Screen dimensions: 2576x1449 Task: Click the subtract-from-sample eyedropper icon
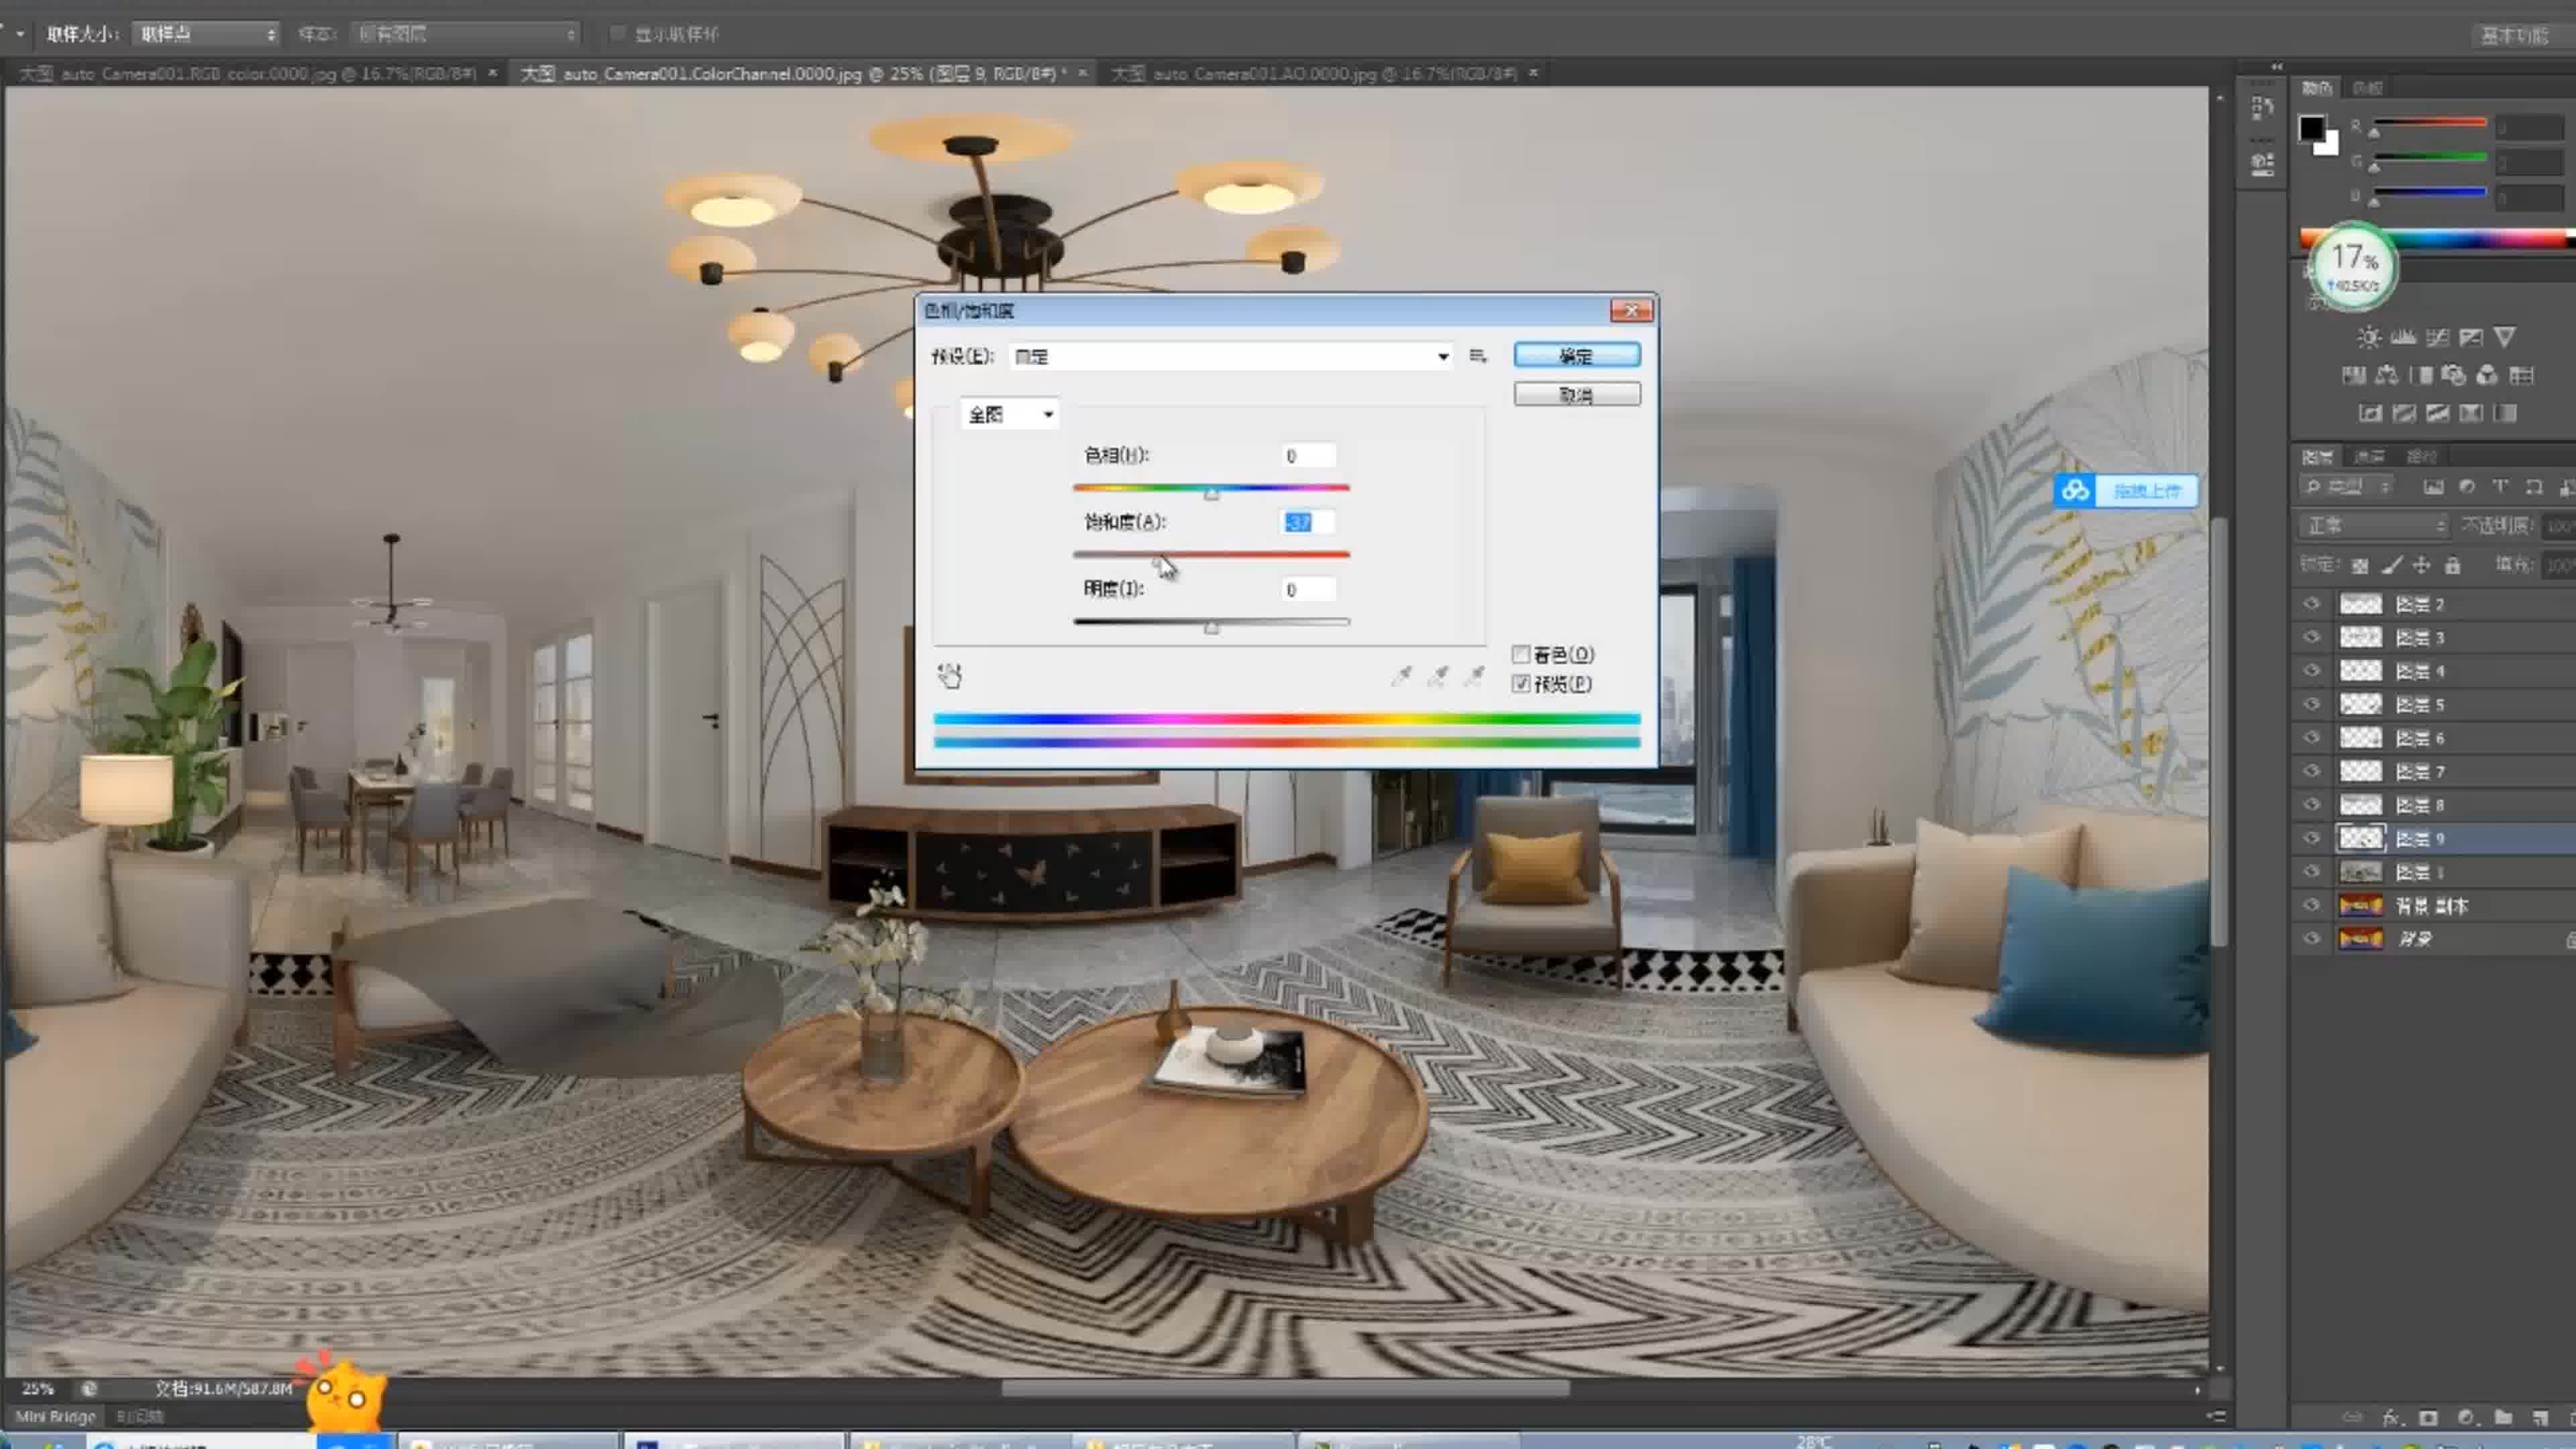tap(1474, 677)
